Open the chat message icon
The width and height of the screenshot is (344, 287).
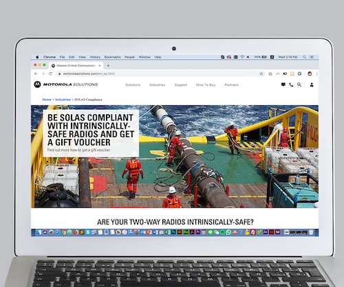[x=283, y=85]
